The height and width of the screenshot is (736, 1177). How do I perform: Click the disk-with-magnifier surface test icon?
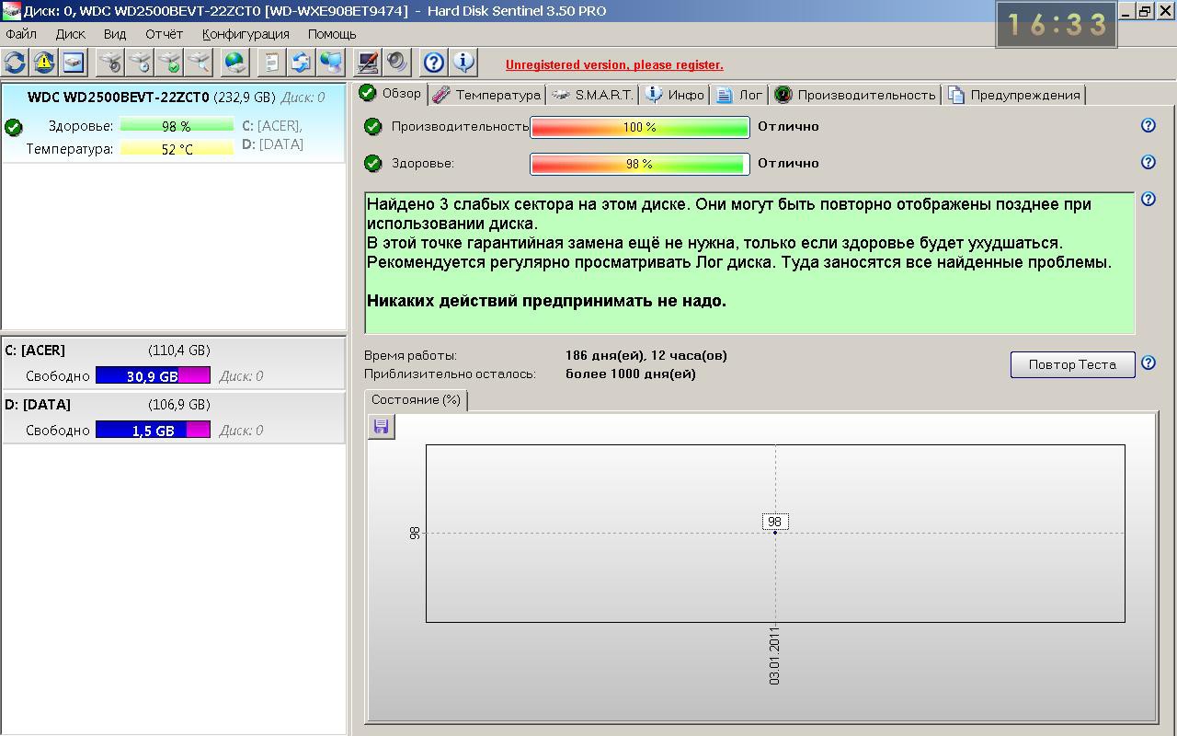click(x=199, y=63)
